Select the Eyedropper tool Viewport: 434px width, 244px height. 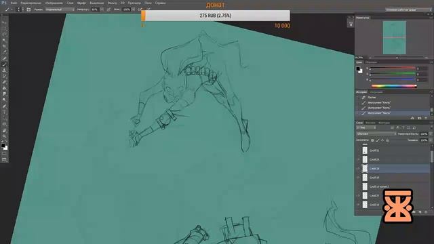point(4,52)
